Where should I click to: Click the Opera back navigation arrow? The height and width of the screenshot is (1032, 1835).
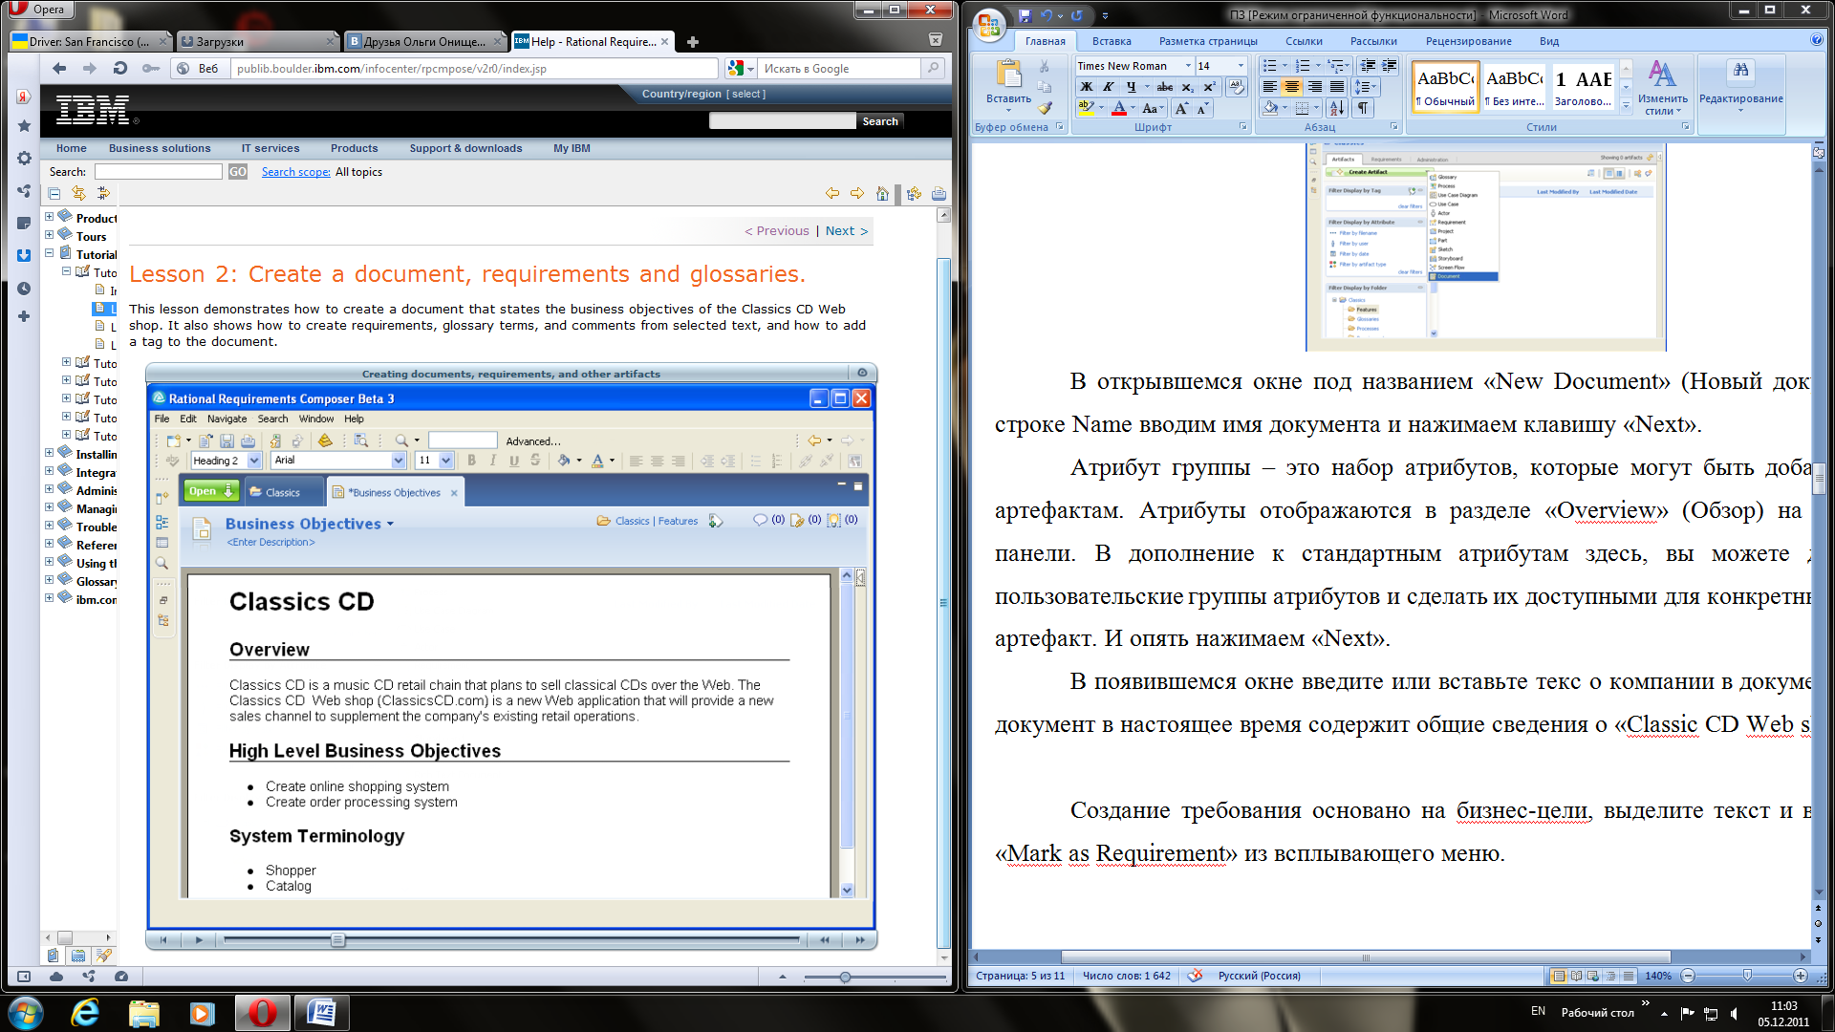tap(59, 68)
